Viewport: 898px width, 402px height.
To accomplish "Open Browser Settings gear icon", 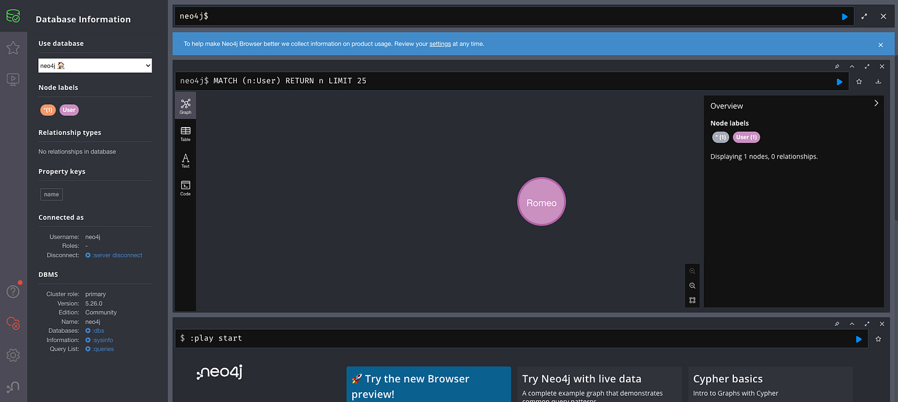I will coord(13,355).
